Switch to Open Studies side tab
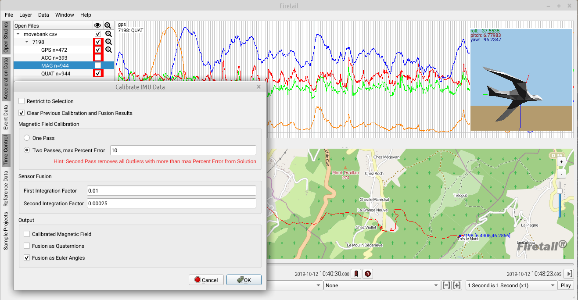The height and width of the screenshot is (300, 578). coord(6,38)
